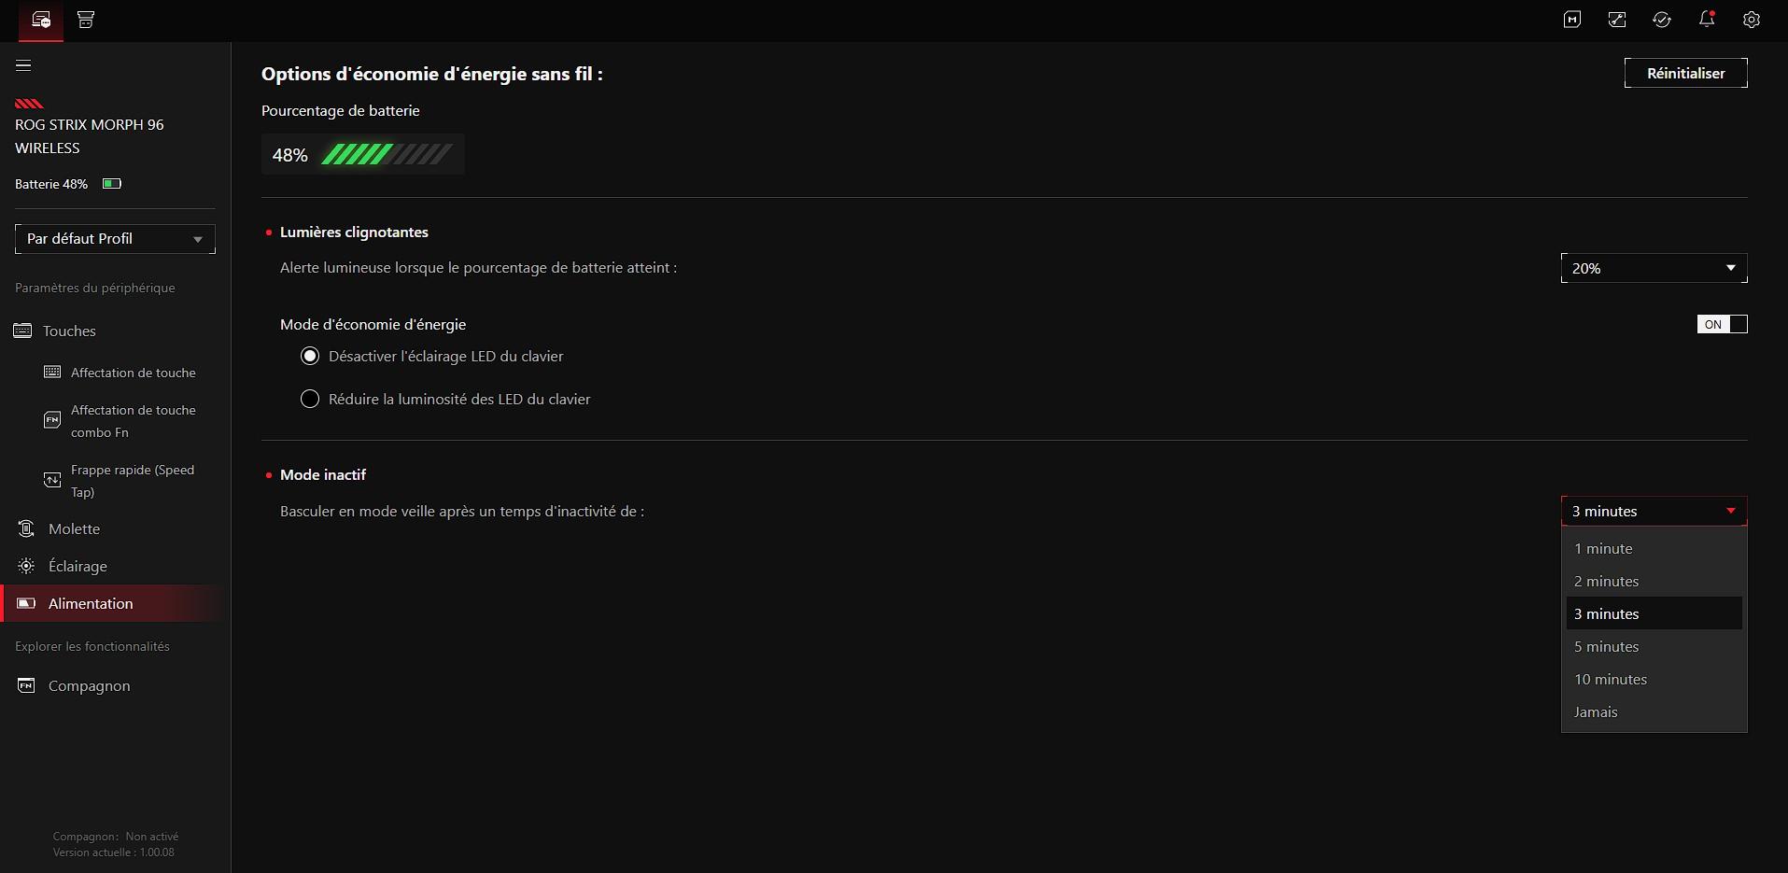This screenshot has height=873, width=1788.
Task: Open the Molette wheel settings
Action: coord(74,528)
